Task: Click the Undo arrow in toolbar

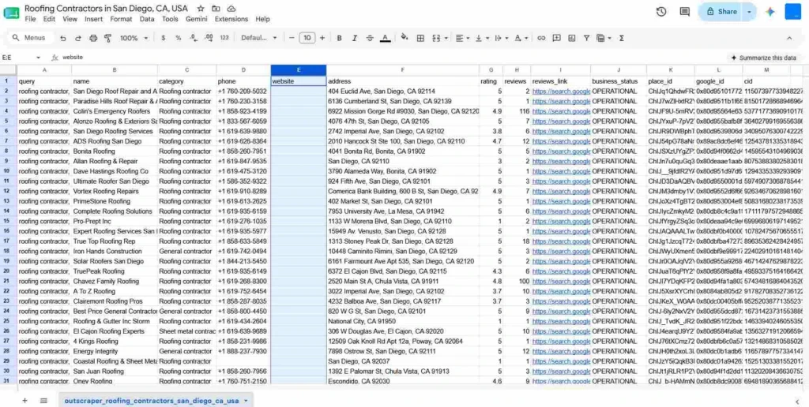Action: (63, 38)
